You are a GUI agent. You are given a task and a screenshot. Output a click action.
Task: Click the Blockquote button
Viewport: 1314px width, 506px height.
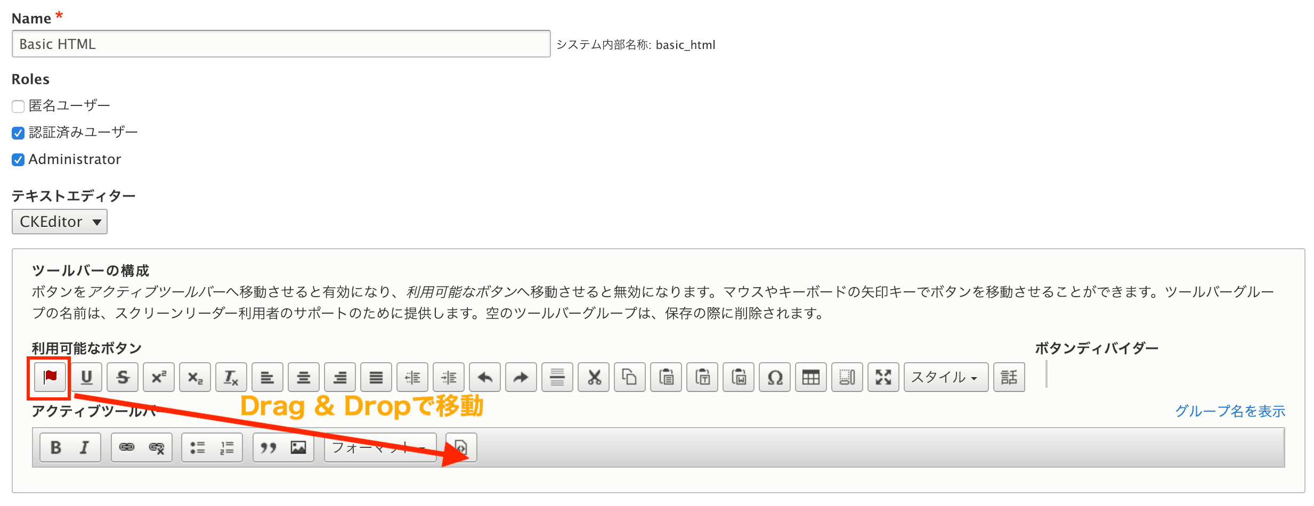tap(269, 448)
